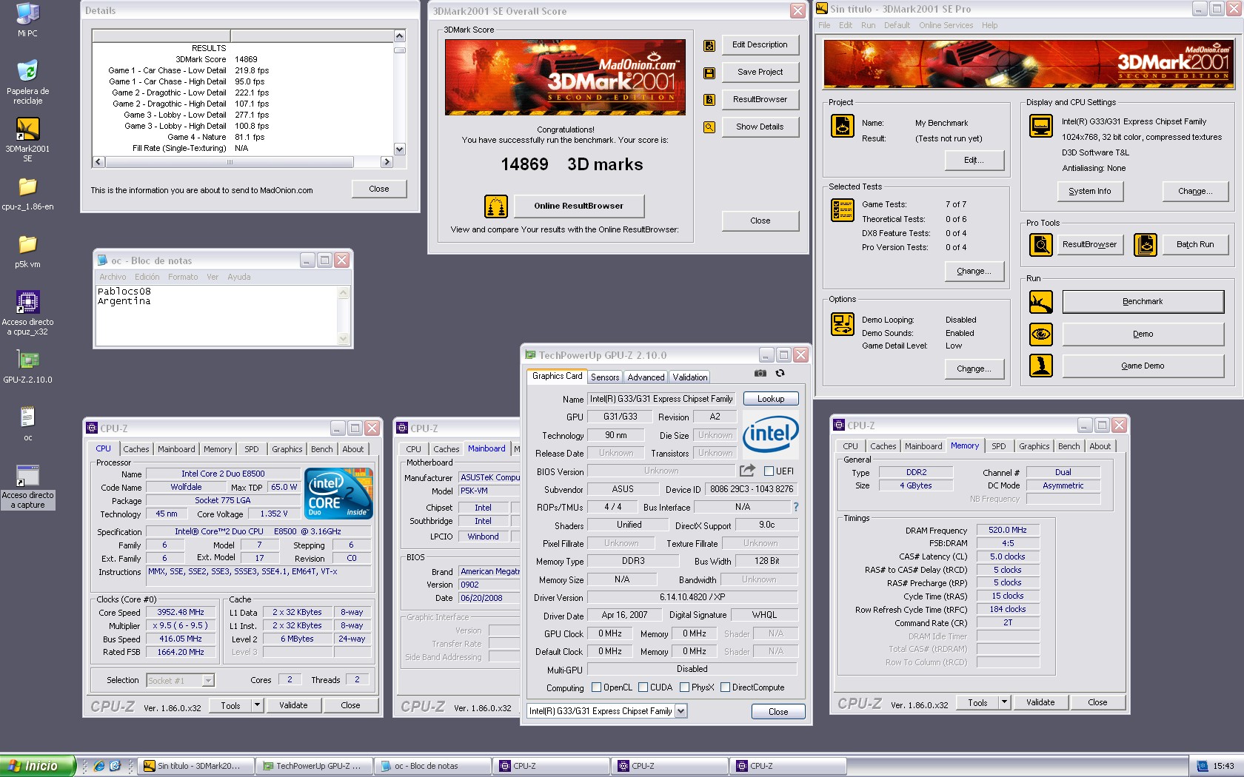
Task: Click the Options icon in 3DMark Pro
Action: [x=843, y=323]
